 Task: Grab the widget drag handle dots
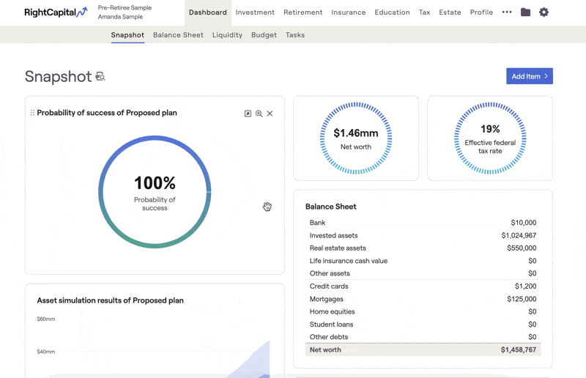pyautogui.click(x=32, y=113)
